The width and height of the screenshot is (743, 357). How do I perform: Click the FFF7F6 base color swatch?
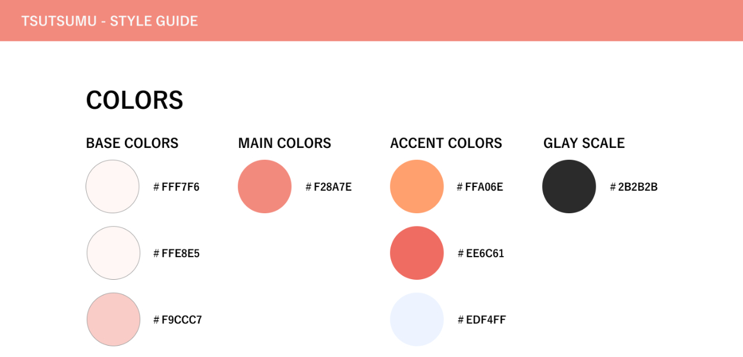pos(112,187)
